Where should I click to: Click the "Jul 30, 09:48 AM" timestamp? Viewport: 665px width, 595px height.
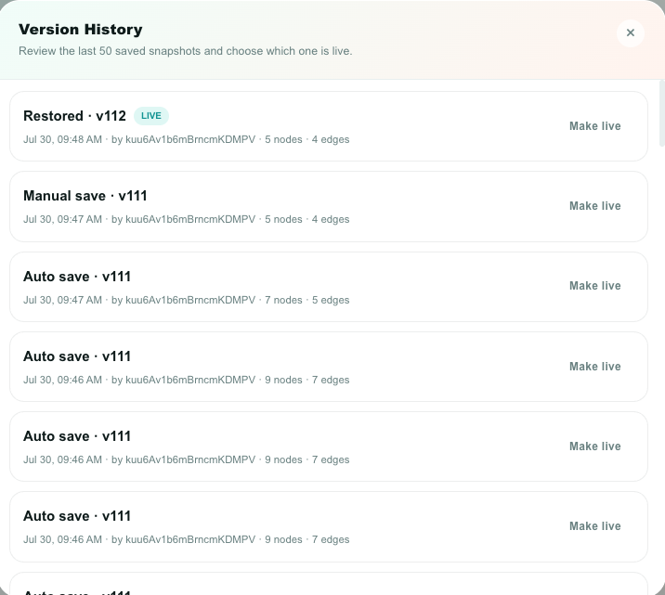62,139
